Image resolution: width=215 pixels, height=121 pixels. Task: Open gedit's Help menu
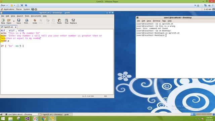[45, 16]
